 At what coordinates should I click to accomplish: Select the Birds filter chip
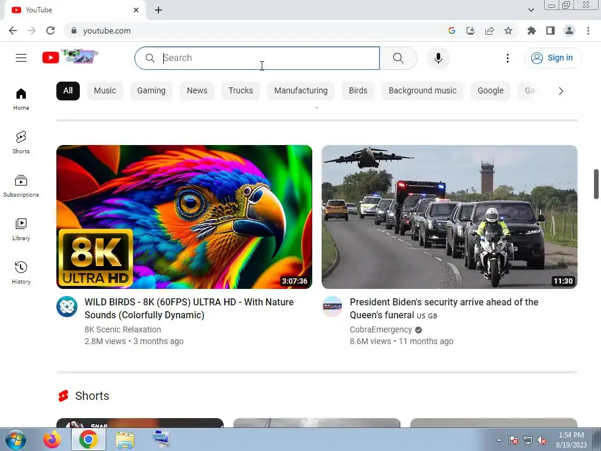click(x=358, y=91)
